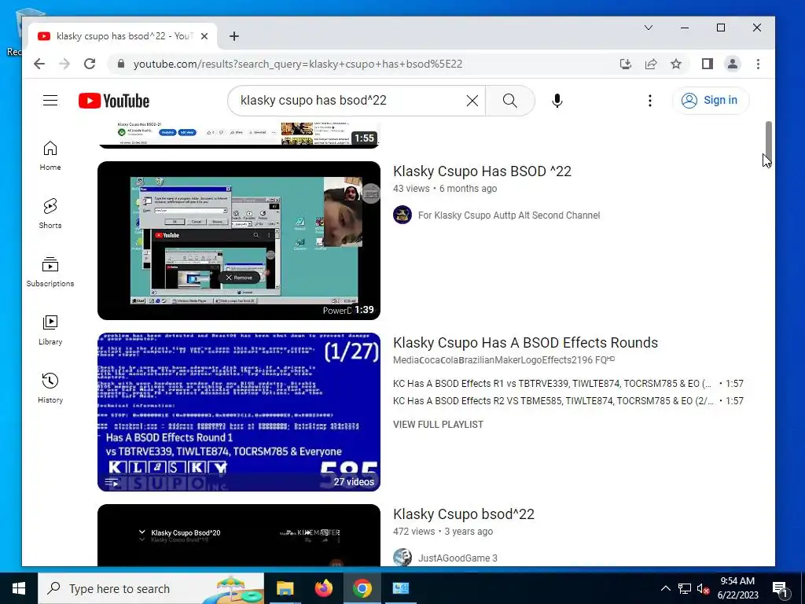Open Chrome from the taskbar
The width and height of the screenshot is (805, 604).
click(362, 588)
